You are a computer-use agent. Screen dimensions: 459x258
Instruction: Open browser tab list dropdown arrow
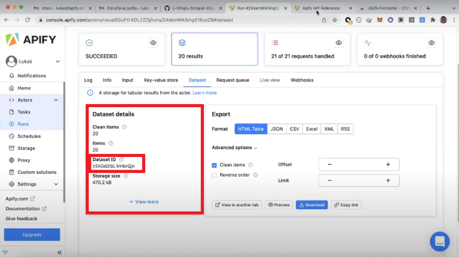(454, 8)
